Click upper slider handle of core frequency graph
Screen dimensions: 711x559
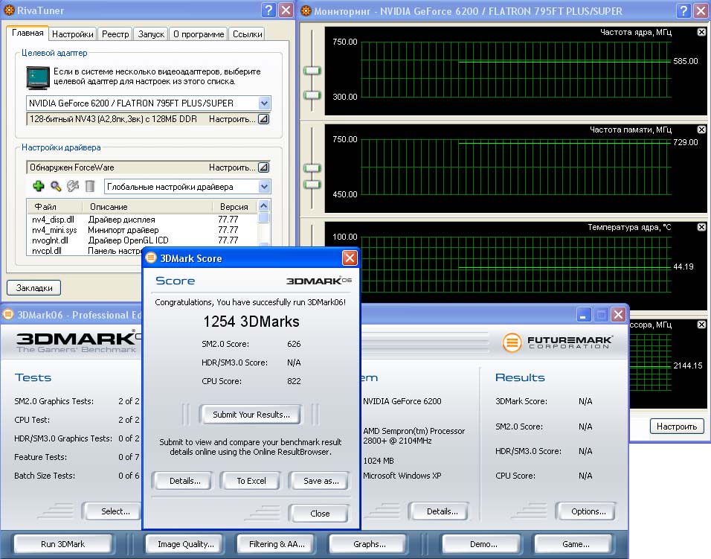pos(312,70)
